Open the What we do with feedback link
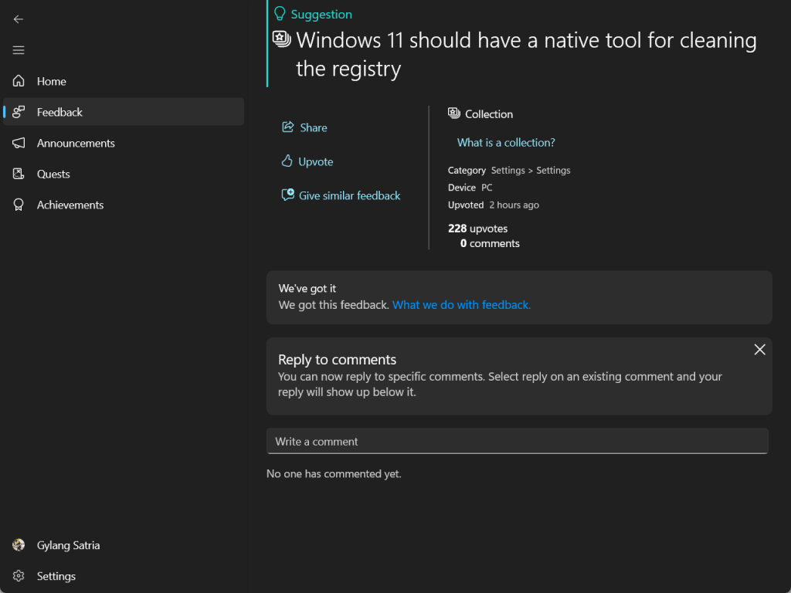 coord(461,305)
